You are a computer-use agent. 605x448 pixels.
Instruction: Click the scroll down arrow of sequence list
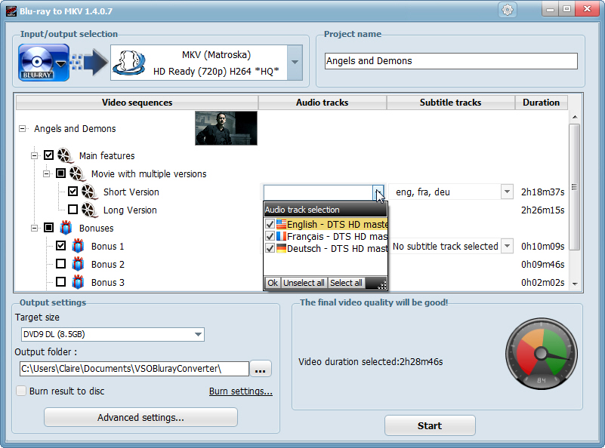click(575, 284)
